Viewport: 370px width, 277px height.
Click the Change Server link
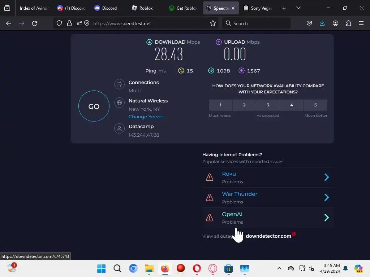click(x=146, y=117)
